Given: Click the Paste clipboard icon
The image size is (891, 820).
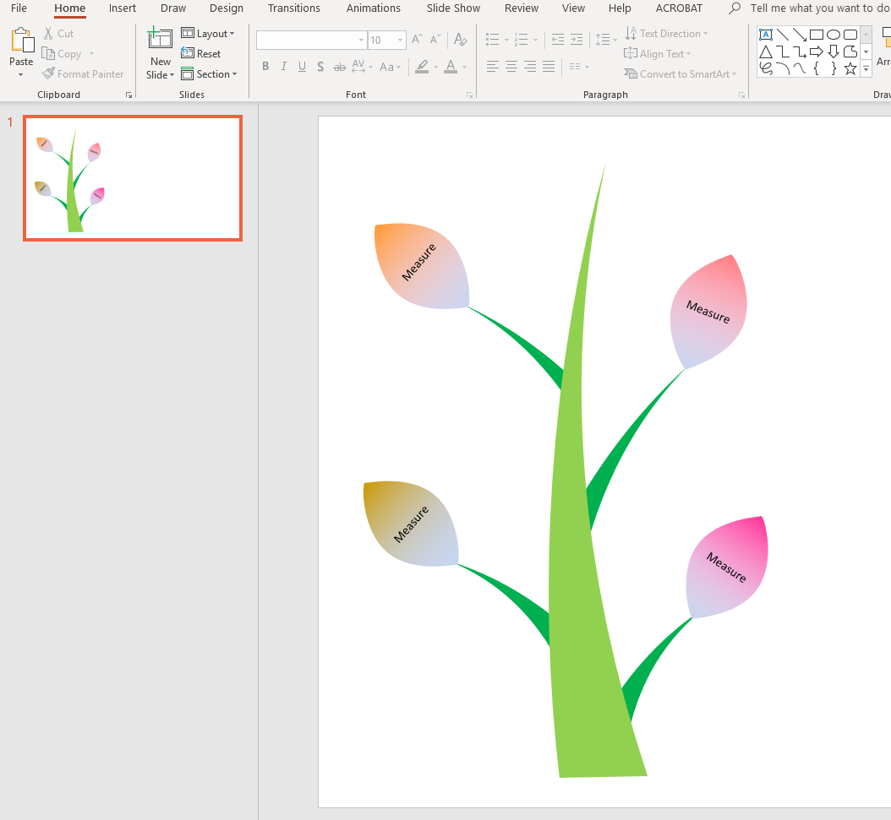Looking at the screenshot, I should (x=22, y=41).
